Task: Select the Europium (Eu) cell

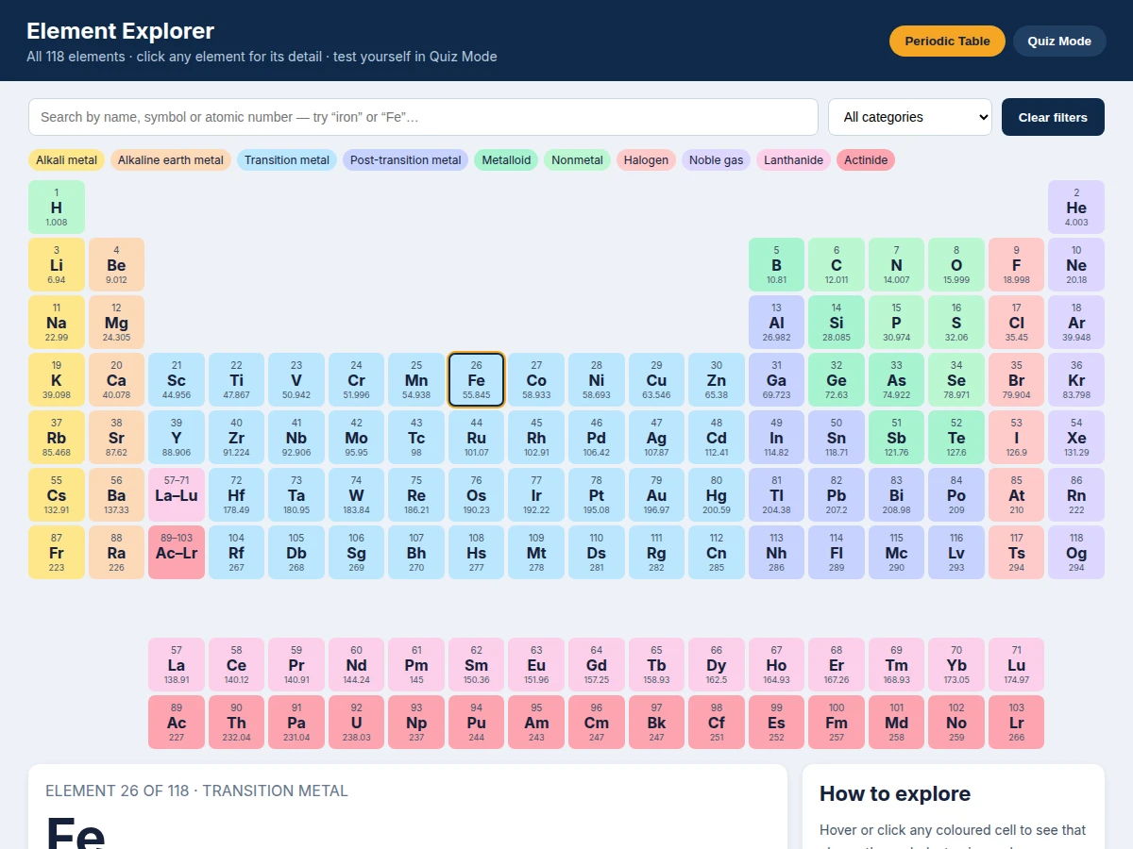Action: click(x=536, y=665)
